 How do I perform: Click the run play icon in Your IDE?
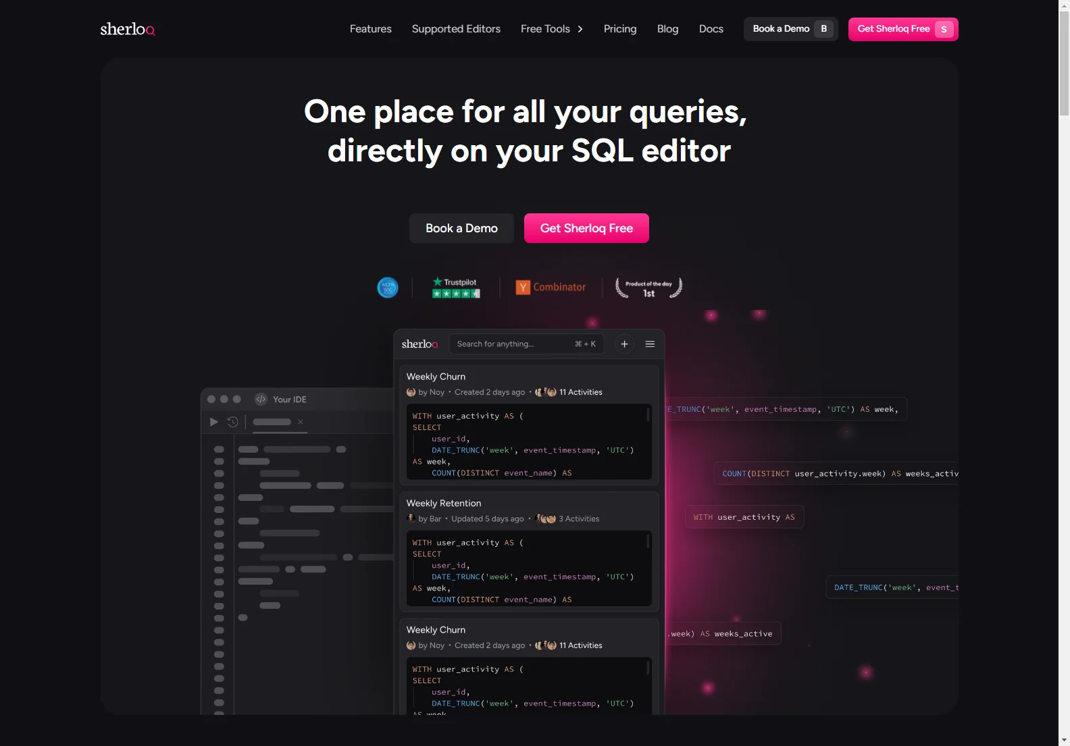tap(214, 422)
